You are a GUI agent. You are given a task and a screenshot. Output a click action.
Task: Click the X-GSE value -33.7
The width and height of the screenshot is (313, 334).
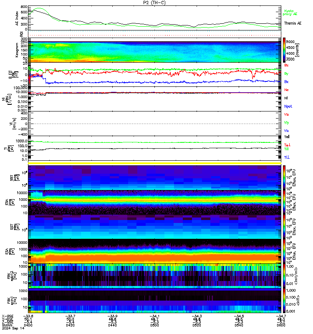tap(70, 316)
